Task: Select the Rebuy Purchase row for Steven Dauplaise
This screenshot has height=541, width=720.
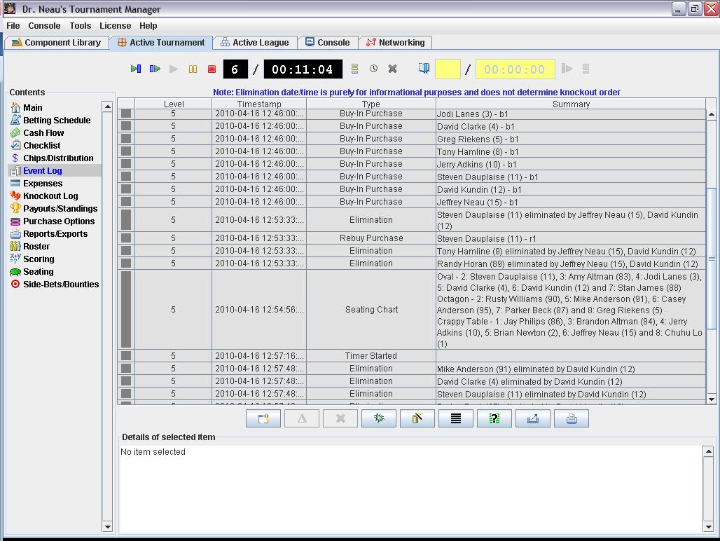Action: [411, 238]
